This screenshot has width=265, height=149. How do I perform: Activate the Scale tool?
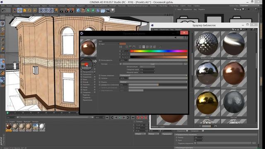point(25,10)
